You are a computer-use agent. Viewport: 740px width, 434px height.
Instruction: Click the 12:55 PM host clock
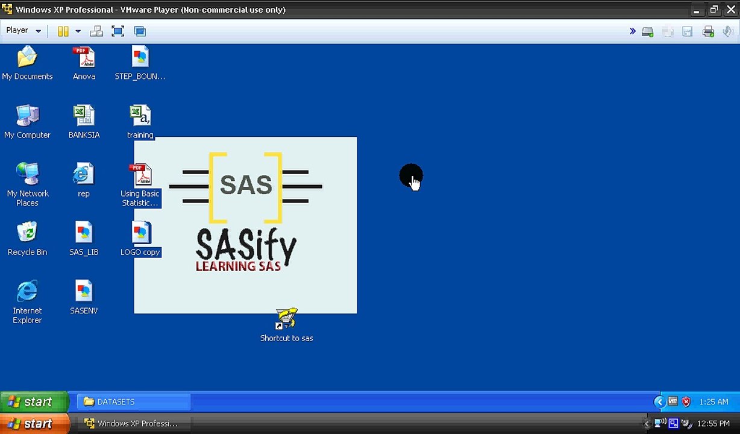713,424
